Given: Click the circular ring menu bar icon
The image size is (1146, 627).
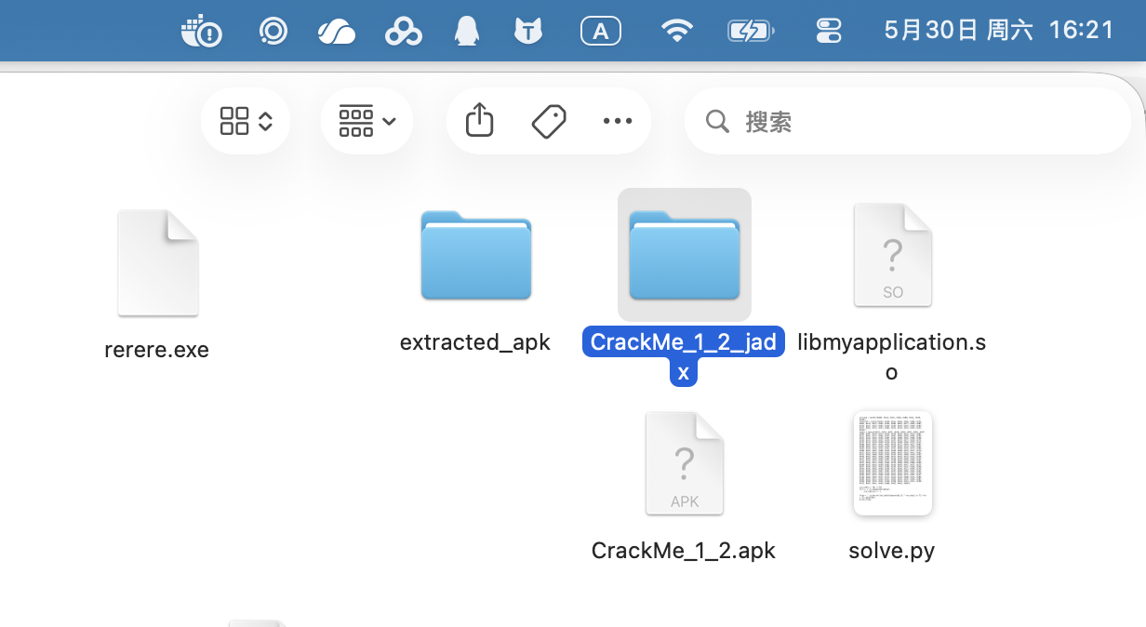Looking at the screenshot, I should pyautogui.click(x=273, y=31).
